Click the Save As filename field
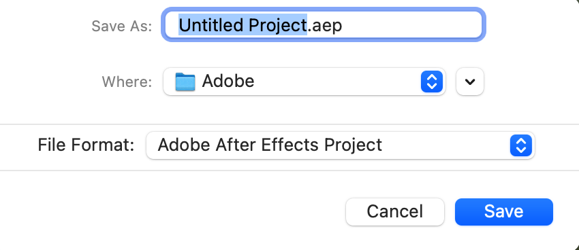This screenshot has width=579, height=250. pos(323,24)
